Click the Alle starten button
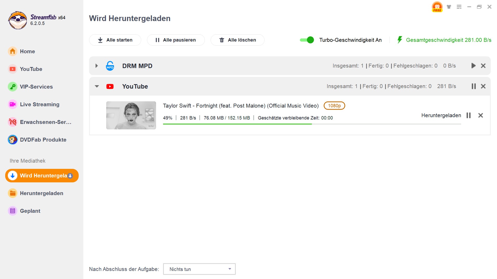 [x=115, y=40]
